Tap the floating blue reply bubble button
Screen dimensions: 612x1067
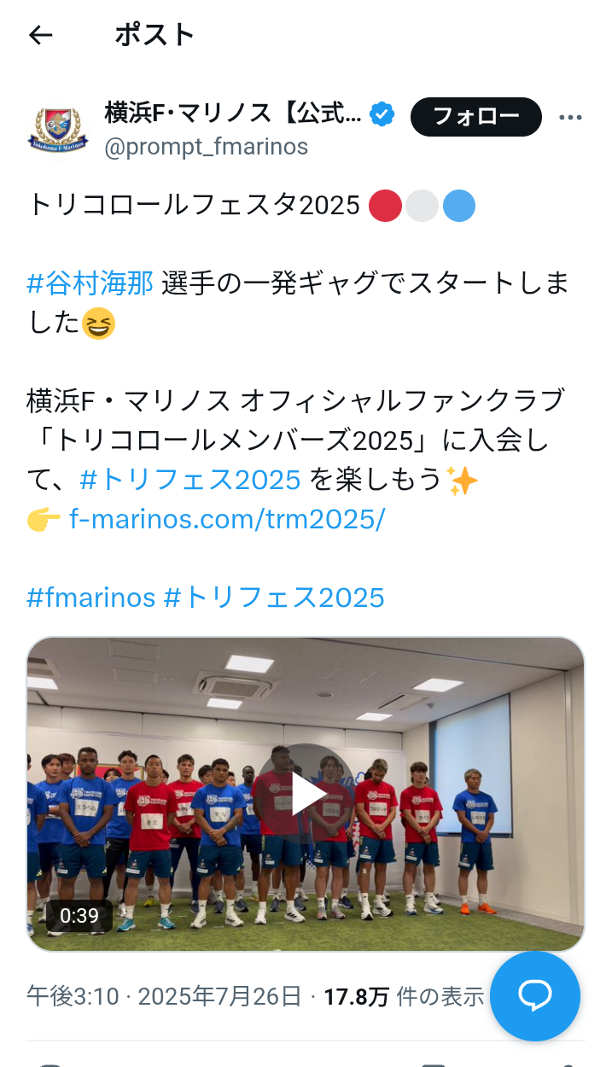(535, 996)
